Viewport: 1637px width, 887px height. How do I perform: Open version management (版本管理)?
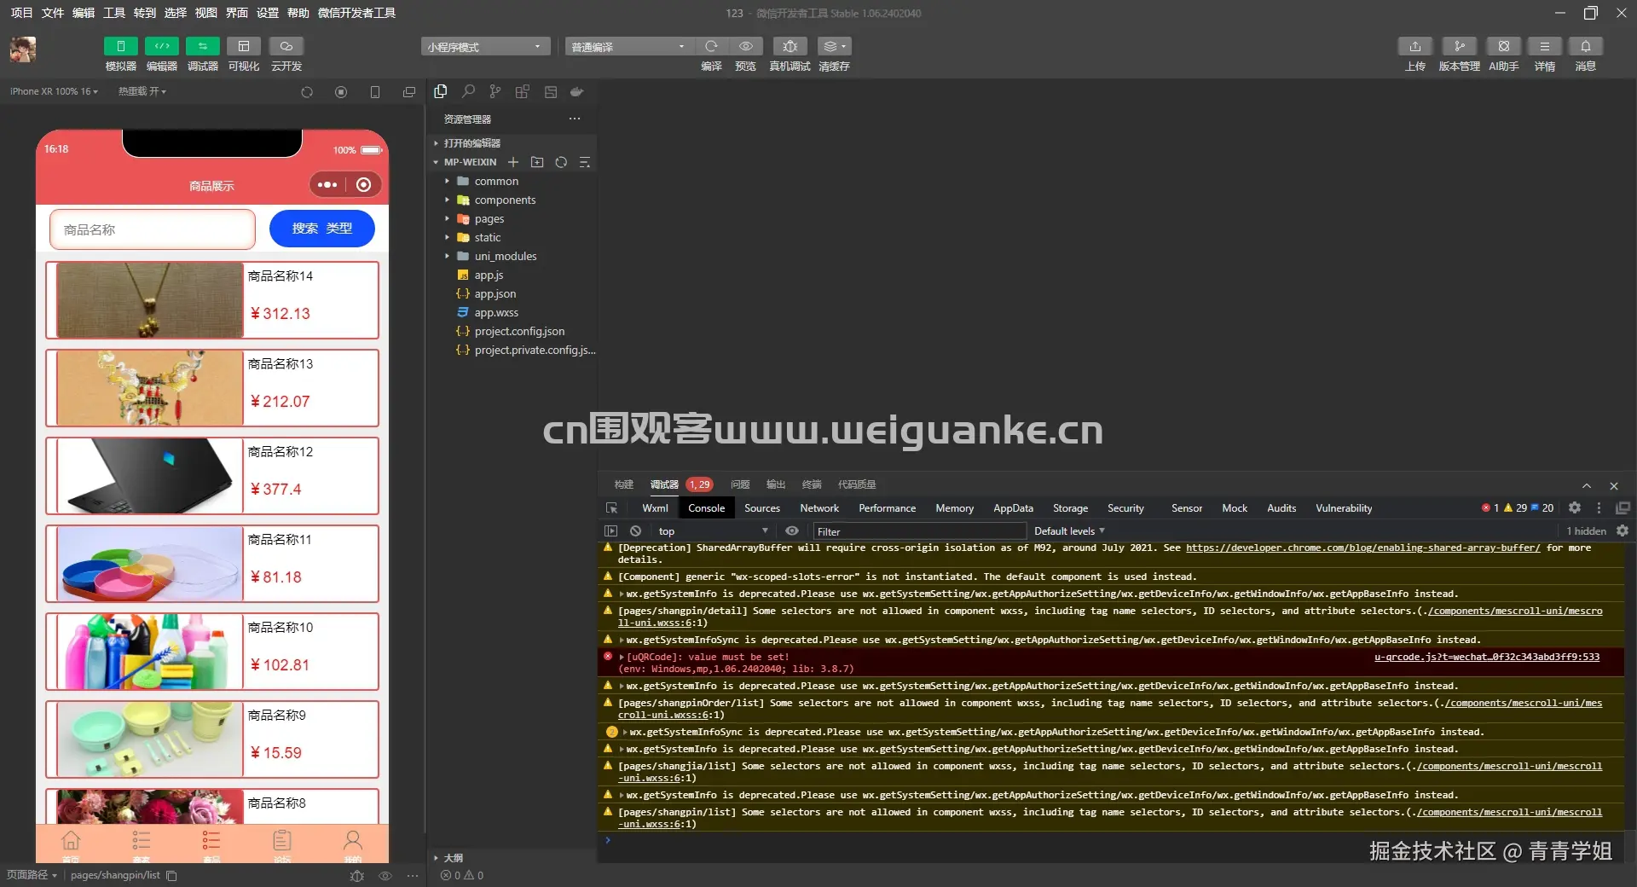coord(1459,46)
